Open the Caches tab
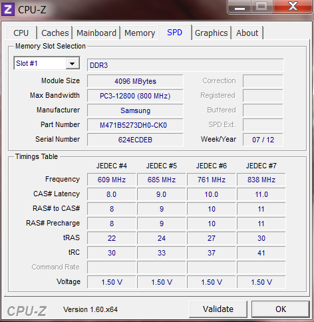 pos(55,33)
